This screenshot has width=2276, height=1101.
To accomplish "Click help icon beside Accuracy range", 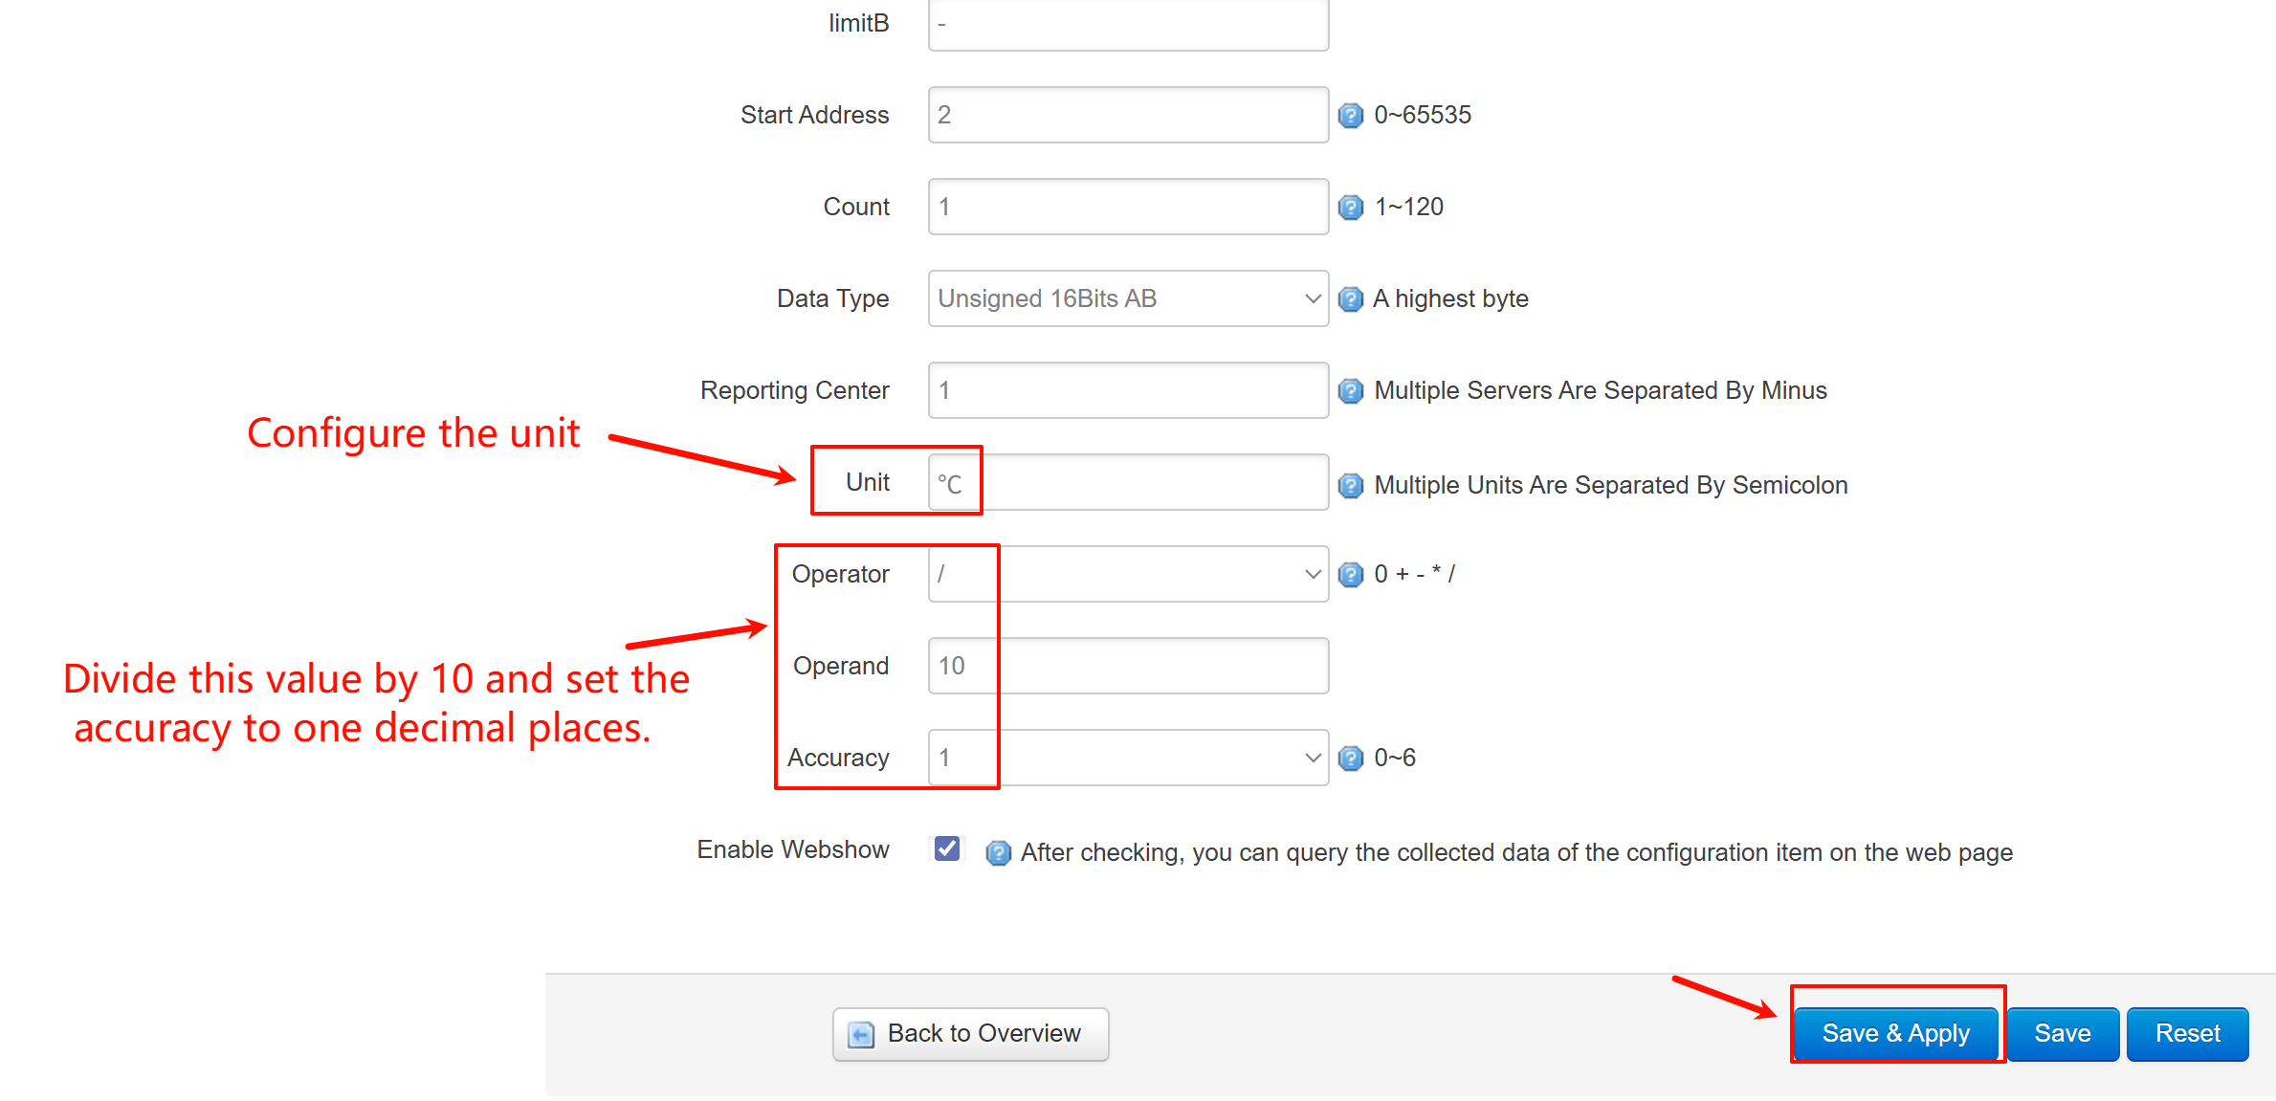I will coord(1350,759).
